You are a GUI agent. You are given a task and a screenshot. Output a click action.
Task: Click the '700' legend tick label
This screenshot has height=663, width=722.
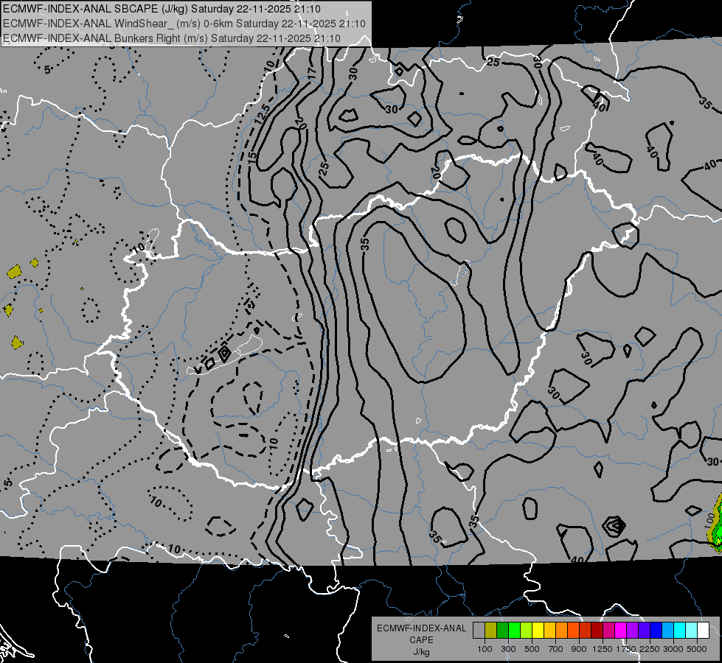[x=556, y=649]
